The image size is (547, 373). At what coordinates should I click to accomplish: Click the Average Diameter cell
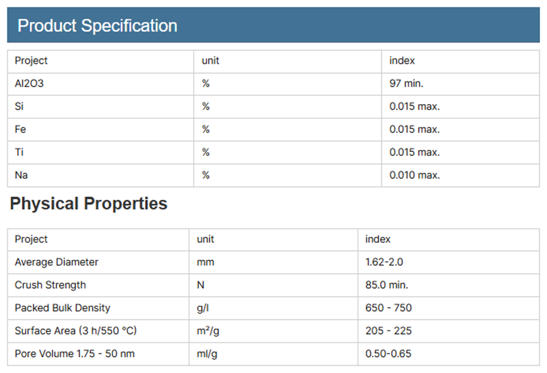(x=57, y=262)
